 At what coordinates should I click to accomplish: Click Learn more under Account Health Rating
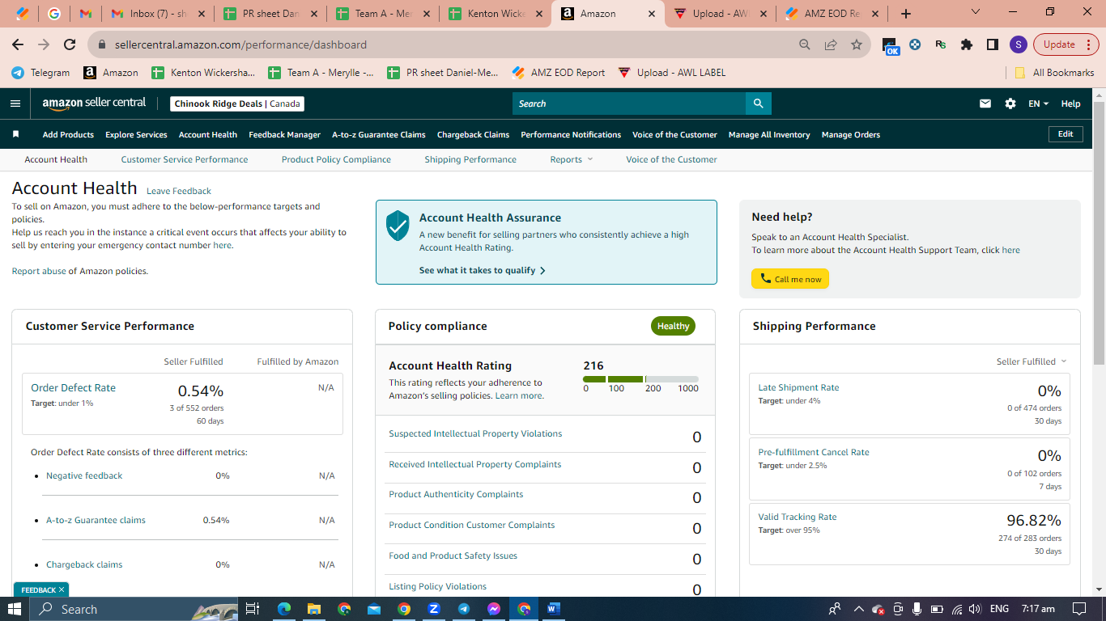pyautogui.click(x=520, y=395)
